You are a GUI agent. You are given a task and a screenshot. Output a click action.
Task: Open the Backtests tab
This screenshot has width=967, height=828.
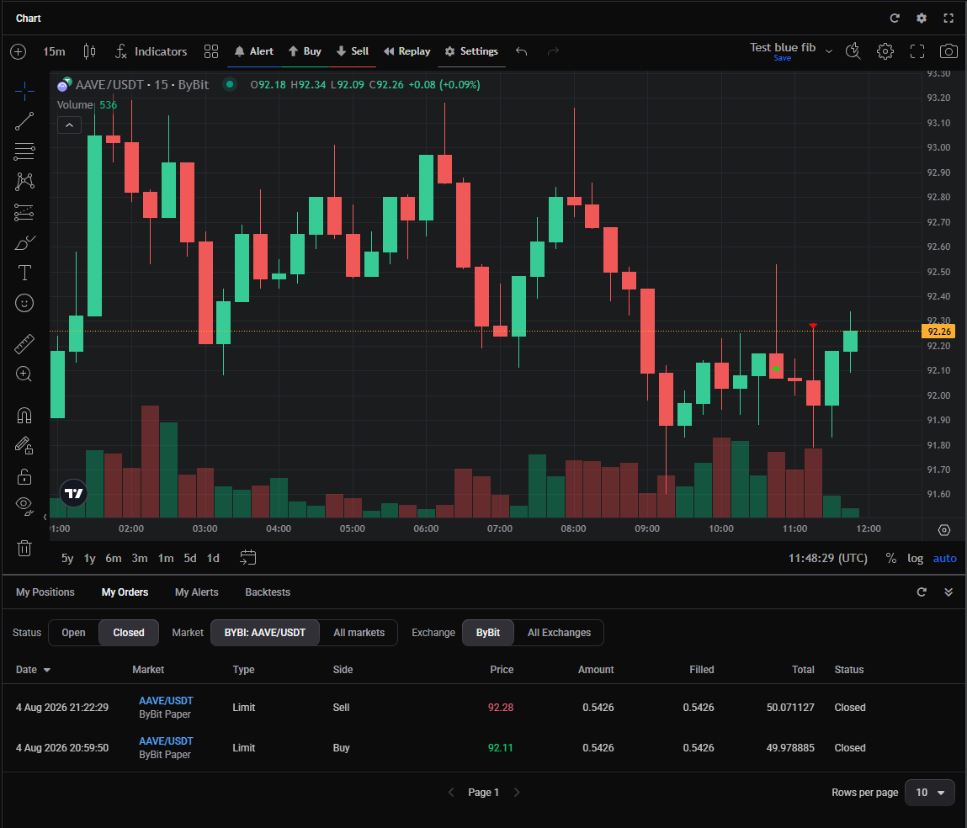(267, 592)
